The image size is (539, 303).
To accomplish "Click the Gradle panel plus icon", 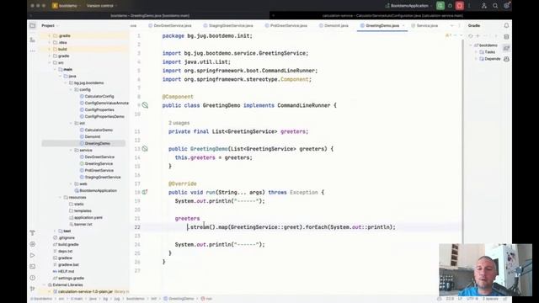I will (478, 35).
